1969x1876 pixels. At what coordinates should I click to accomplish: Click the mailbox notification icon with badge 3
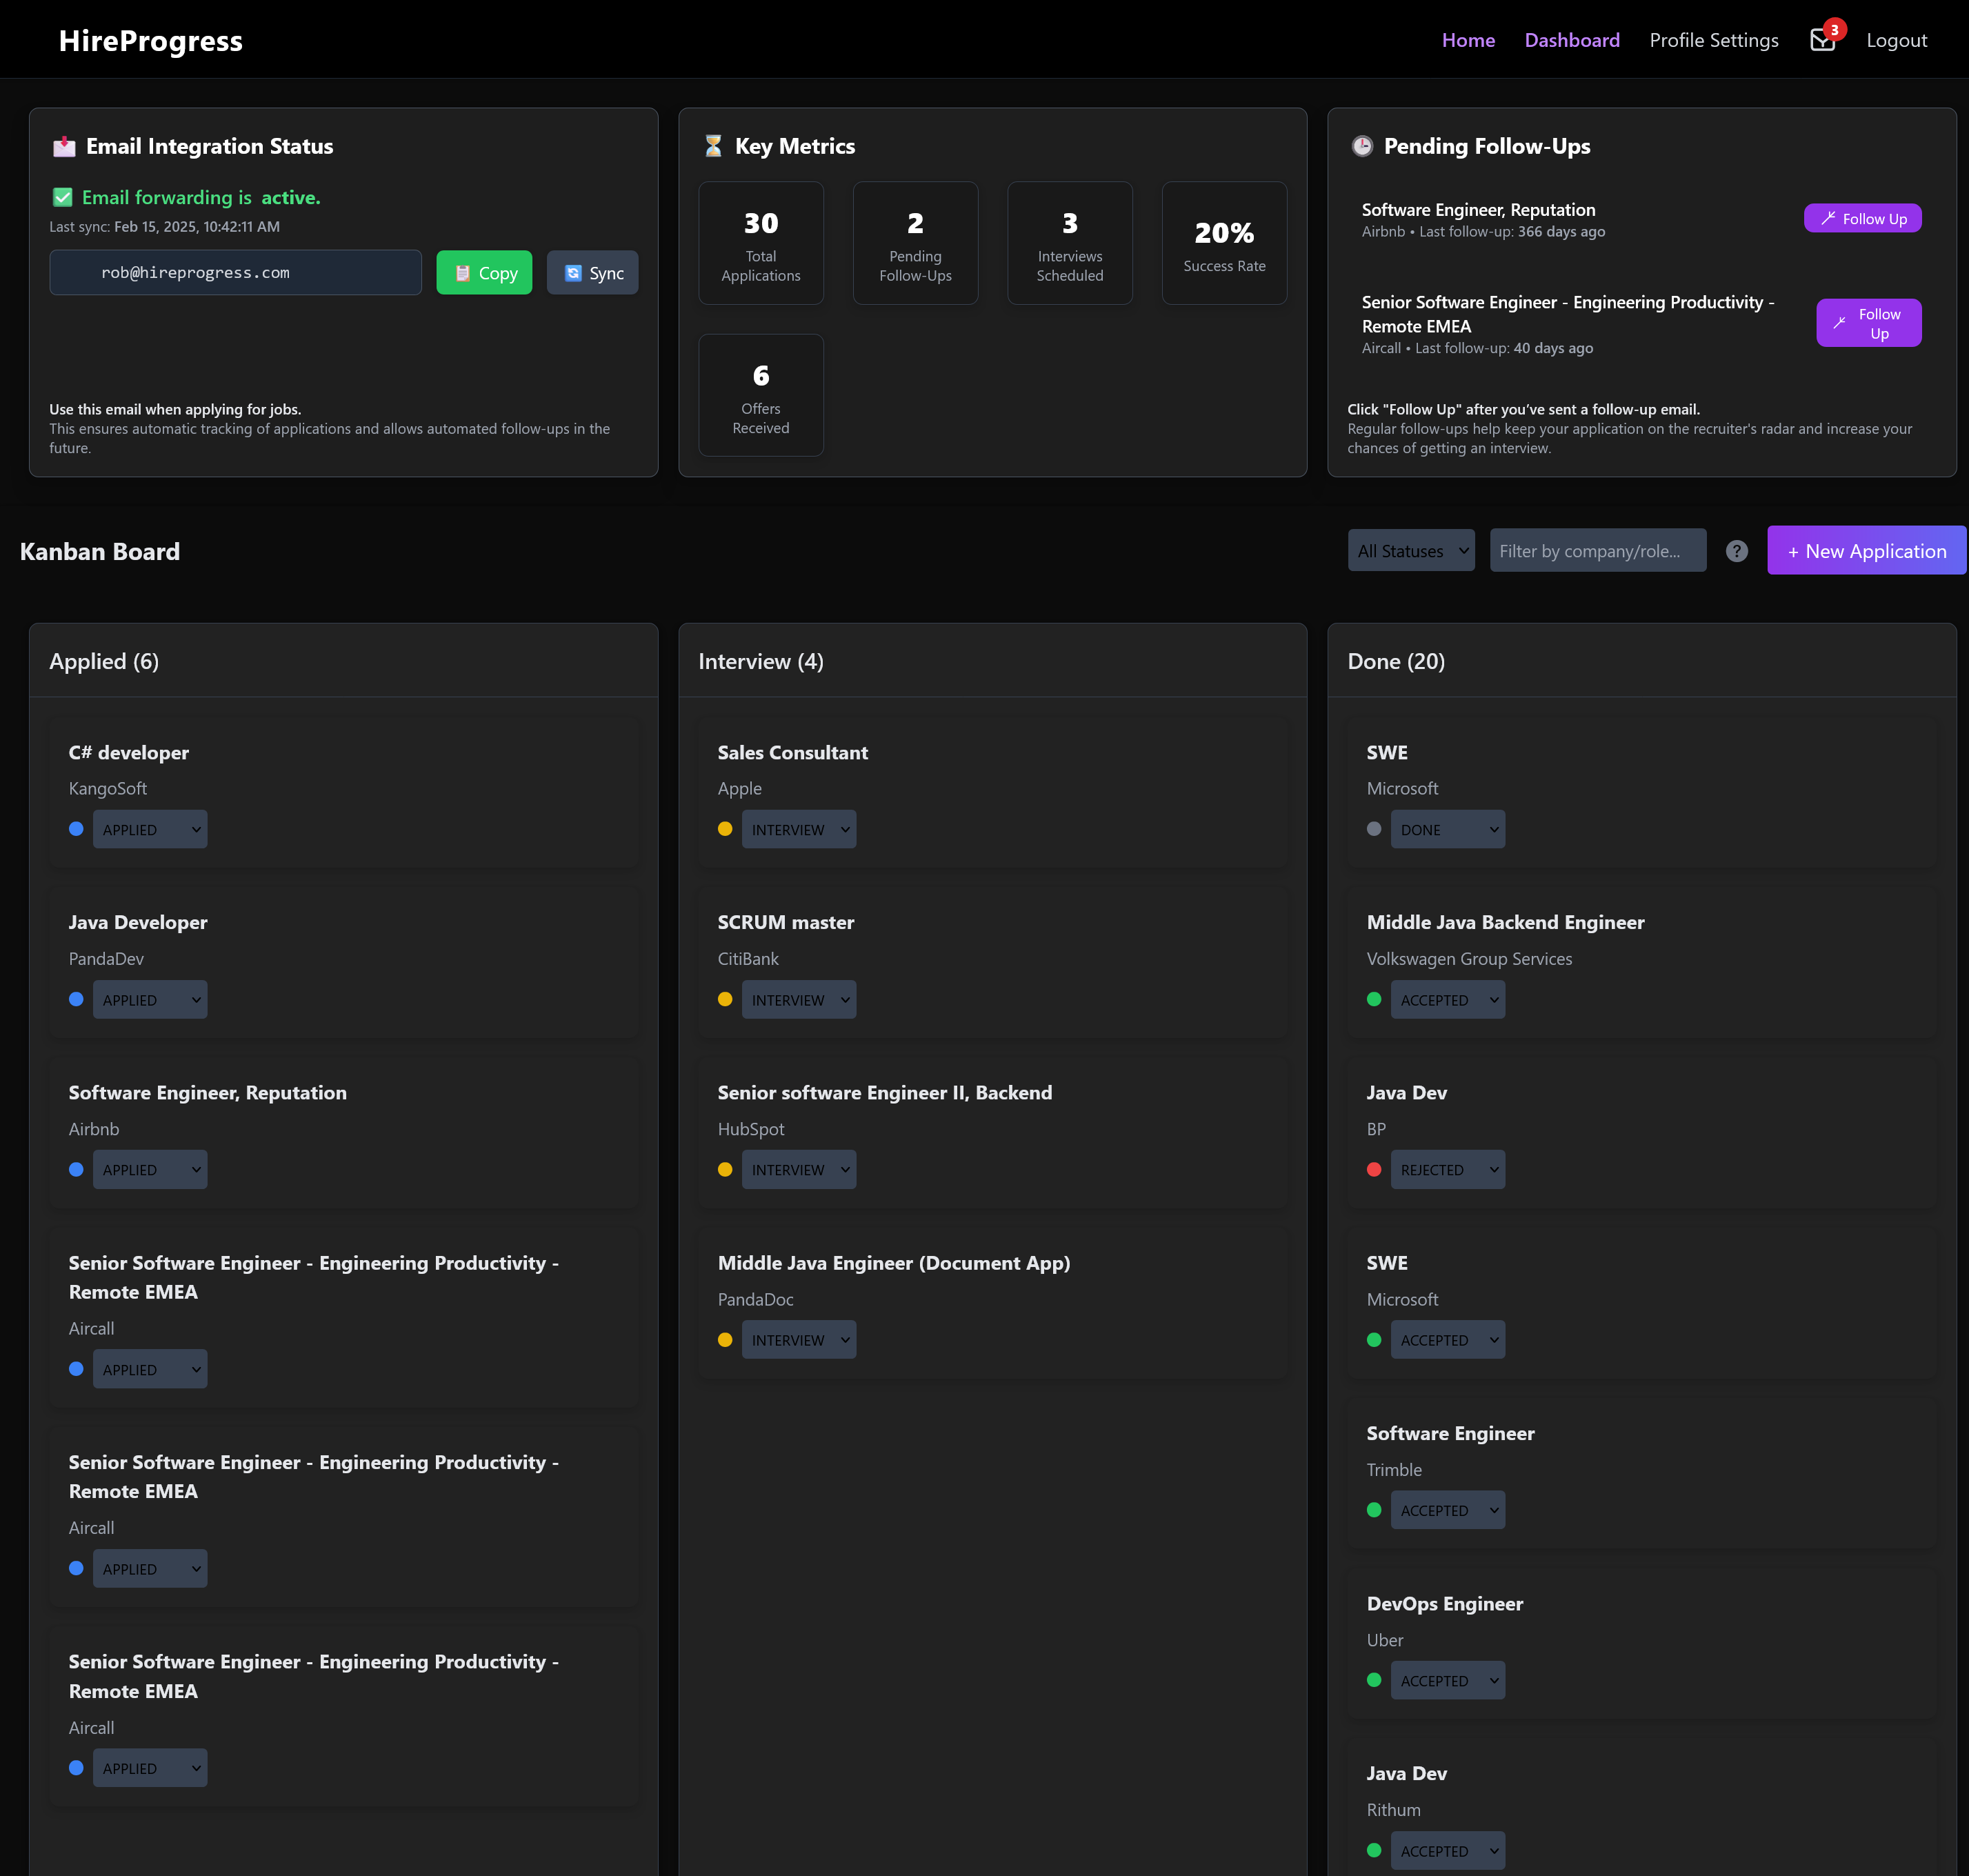1823,39
